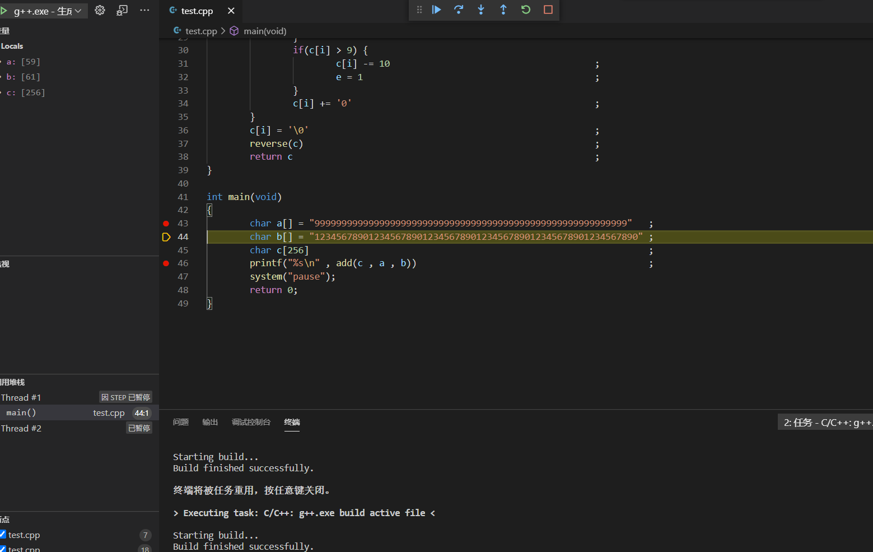Open the debug view more actions menu
Screen dimensions: 873x552
[x=144, y=10]
